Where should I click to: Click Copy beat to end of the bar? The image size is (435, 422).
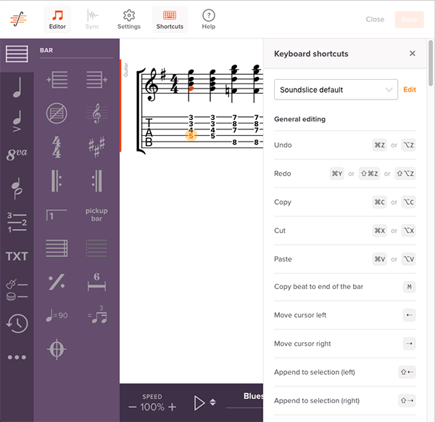click(x=345, y=287)
